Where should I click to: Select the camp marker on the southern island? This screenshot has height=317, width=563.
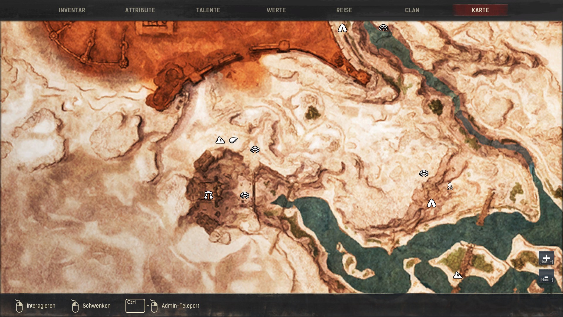[x=457, y=275]
